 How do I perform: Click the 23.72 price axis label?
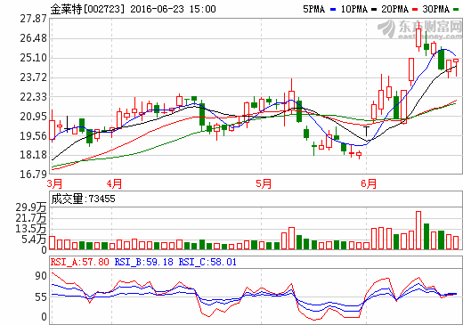(33, 77)
